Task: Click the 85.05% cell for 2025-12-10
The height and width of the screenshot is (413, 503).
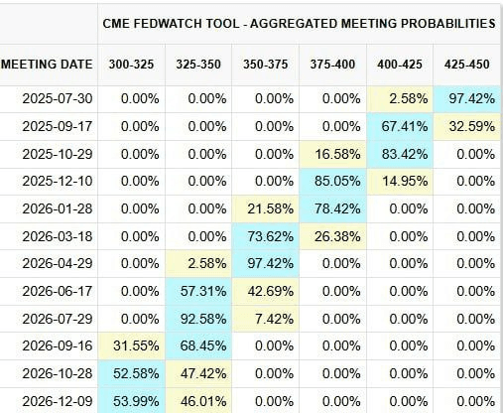Action: [x=332, y=182]
